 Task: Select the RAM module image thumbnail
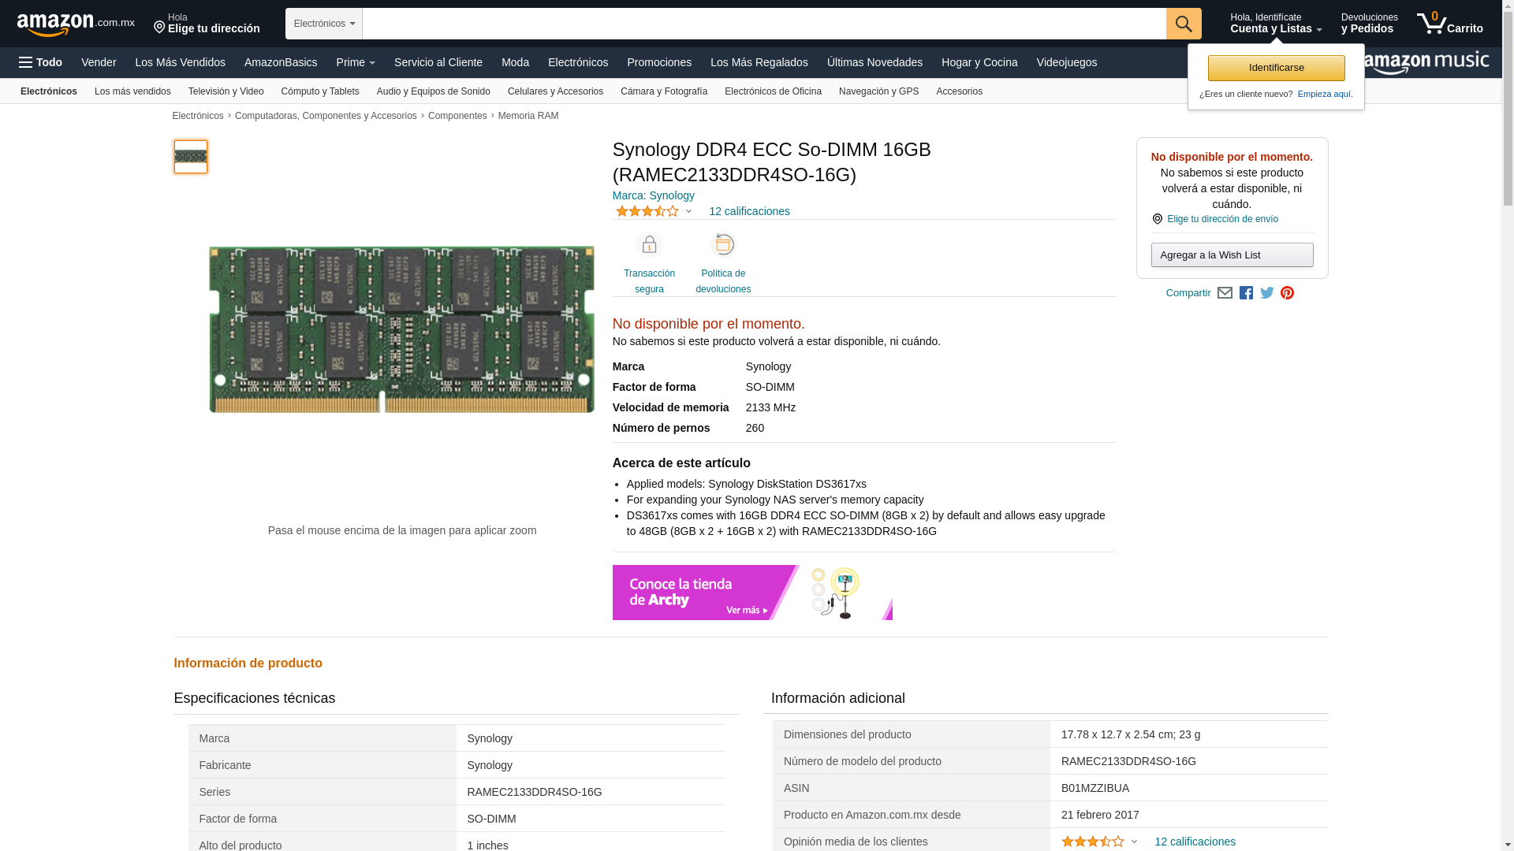click(x=191, y=157)
